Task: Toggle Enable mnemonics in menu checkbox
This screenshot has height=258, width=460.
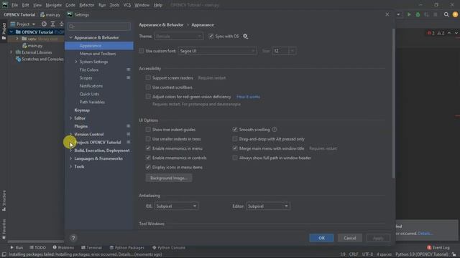Action: (x=148, y=148)
